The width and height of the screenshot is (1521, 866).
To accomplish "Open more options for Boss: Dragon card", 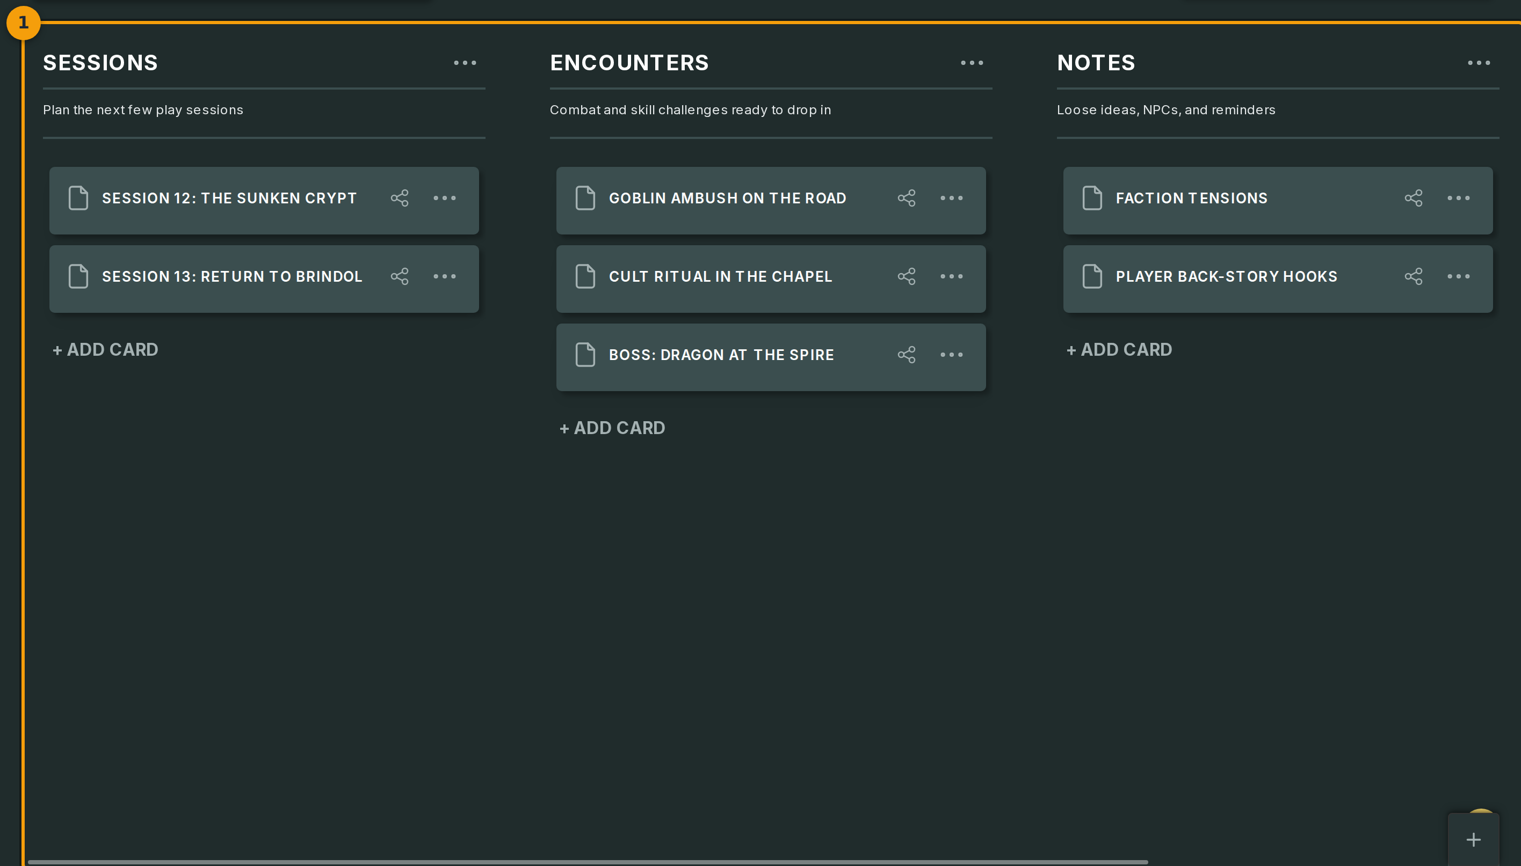I will click(951, 355).
